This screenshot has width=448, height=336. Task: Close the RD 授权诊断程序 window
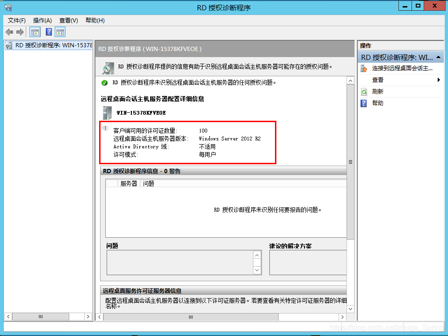click(434, 6)
